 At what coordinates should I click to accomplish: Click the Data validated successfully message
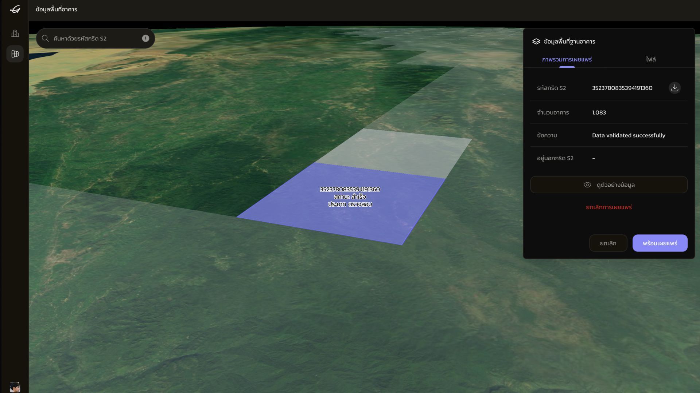click(628, 135)
